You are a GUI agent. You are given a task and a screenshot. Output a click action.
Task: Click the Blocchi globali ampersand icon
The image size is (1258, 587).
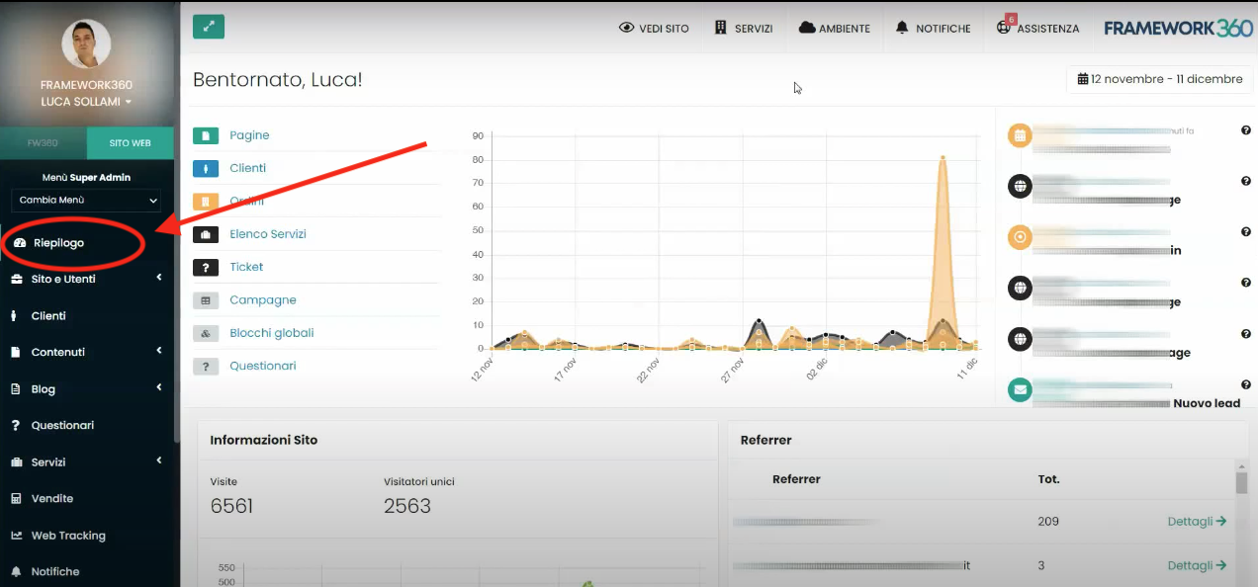tap(206, 333)
